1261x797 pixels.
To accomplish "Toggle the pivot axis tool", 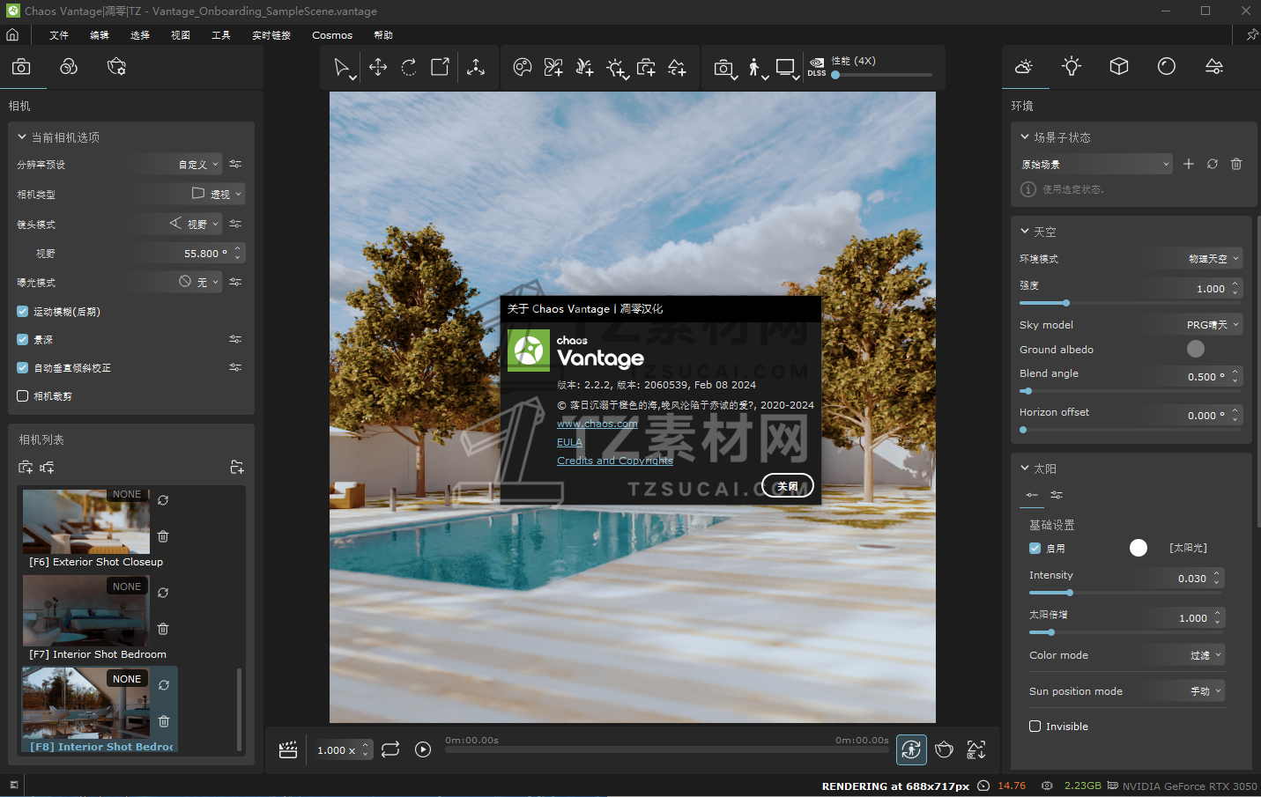I will (x=476, y=67).
